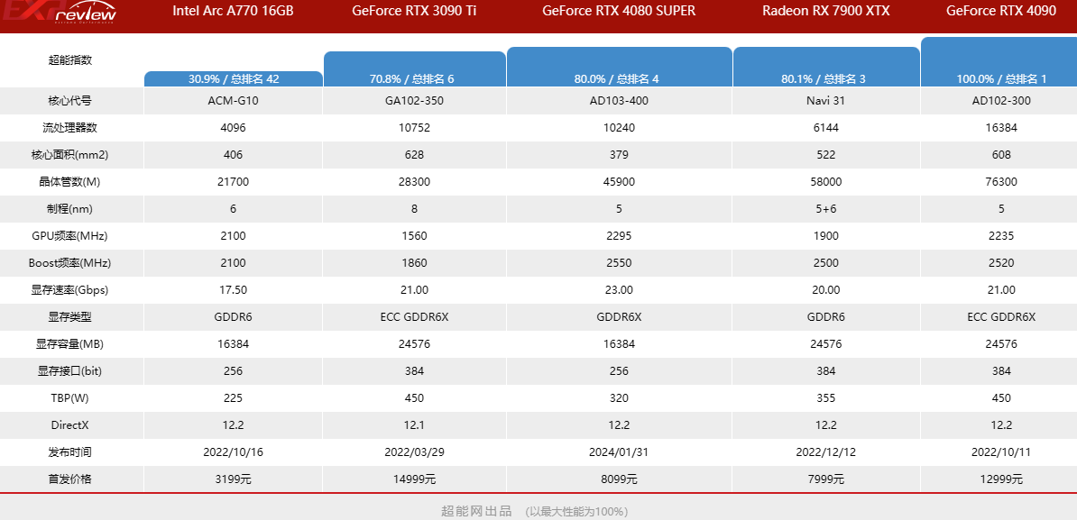Click the 30.9% performance bar for Arc A770

(x=234, y=79)
